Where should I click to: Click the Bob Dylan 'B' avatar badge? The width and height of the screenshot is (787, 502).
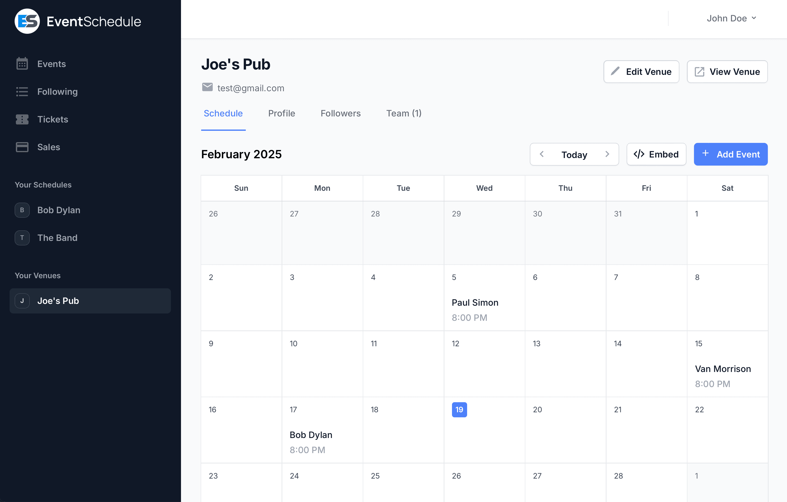pyautogui.click(x=22, y=210)
